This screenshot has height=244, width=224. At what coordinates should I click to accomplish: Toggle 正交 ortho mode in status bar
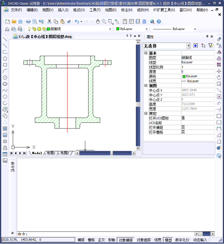(x=101, y=240)
